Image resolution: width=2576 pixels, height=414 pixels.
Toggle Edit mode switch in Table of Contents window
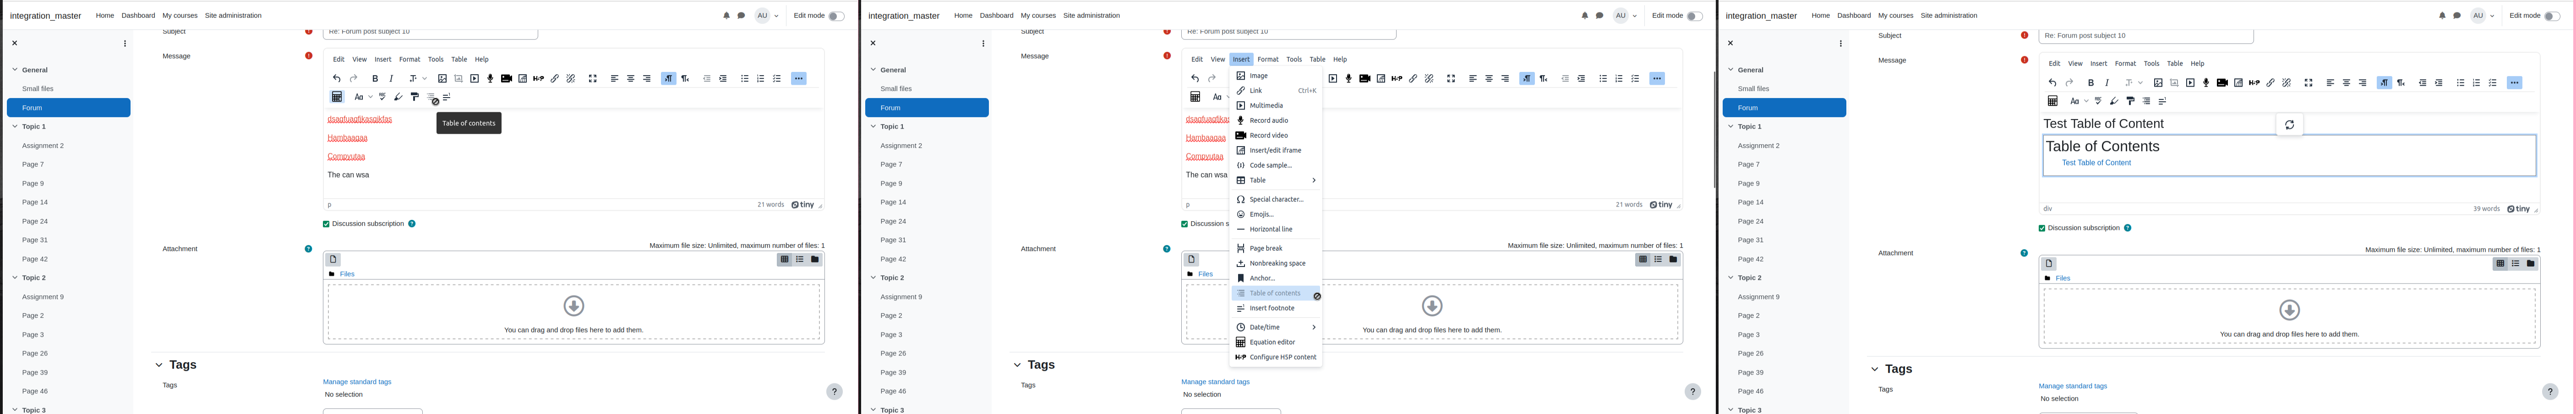[2552, 16]
